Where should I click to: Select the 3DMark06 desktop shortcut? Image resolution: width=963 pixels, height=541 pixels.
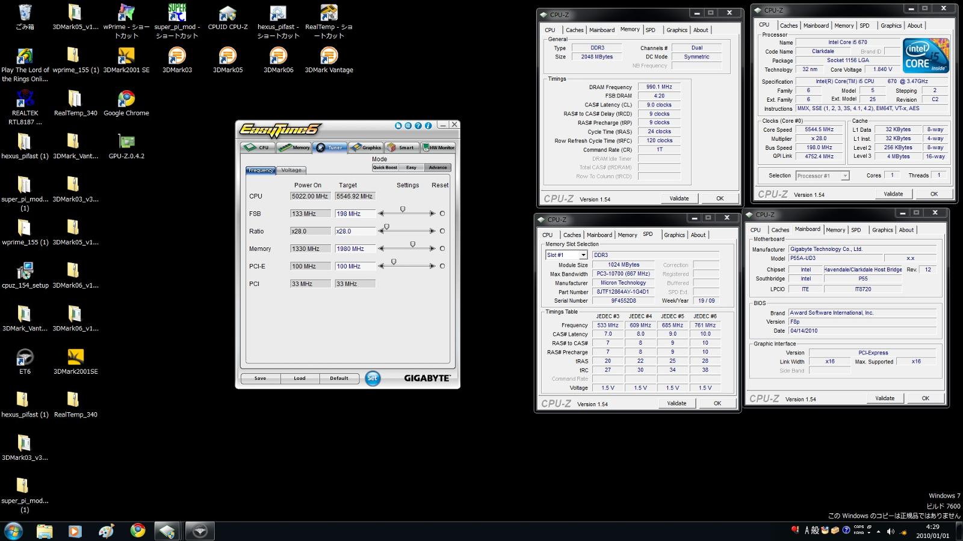pos(278,60)
